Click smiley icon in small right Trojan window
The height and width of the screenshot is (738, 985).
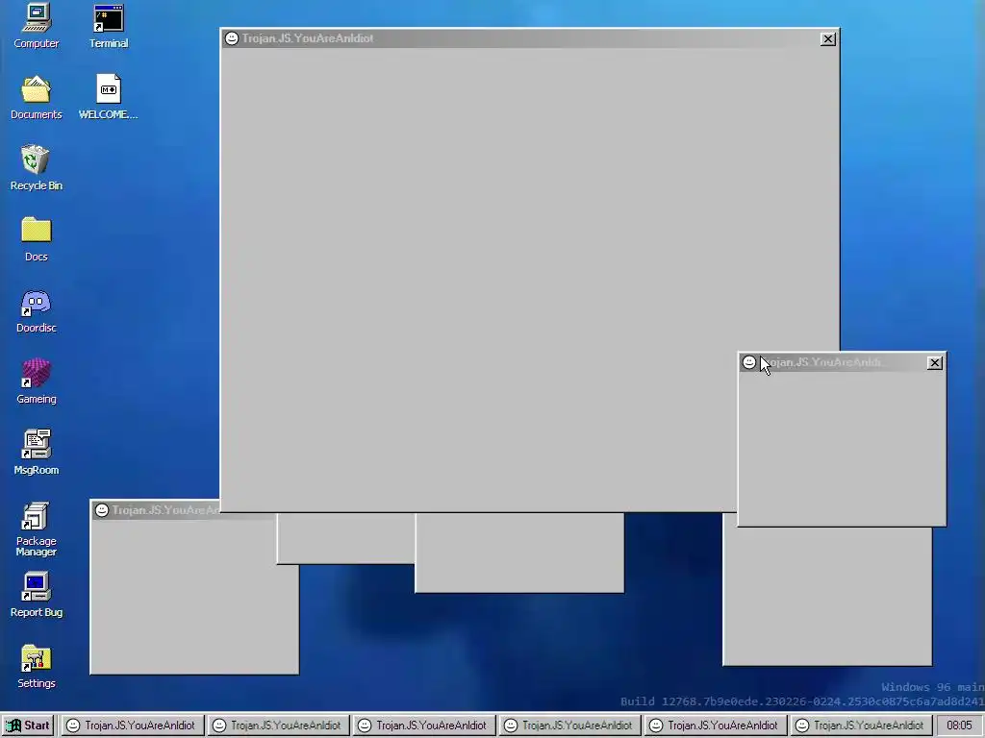pos(748,362)
